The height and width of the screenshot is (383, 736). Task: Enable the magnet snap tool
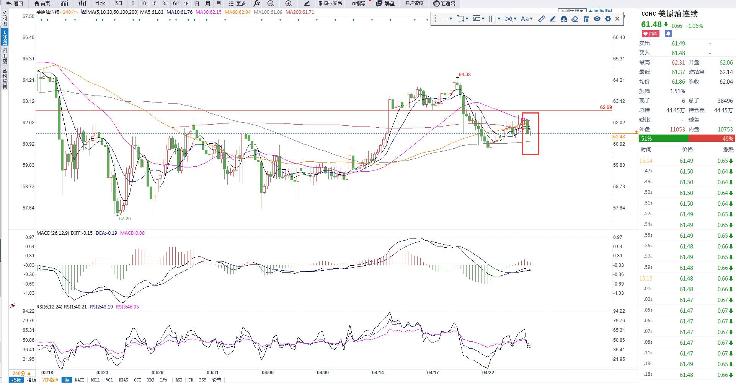(564, 19)
